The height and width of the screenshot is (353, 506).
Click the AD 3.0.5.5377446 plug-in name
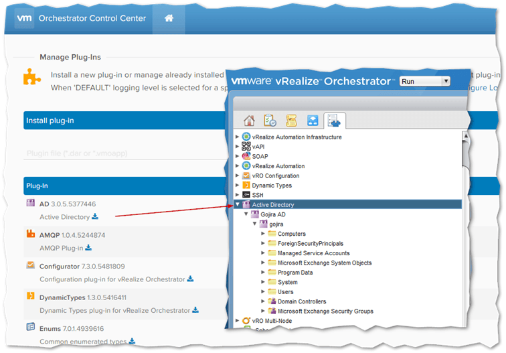coord(68,204)
